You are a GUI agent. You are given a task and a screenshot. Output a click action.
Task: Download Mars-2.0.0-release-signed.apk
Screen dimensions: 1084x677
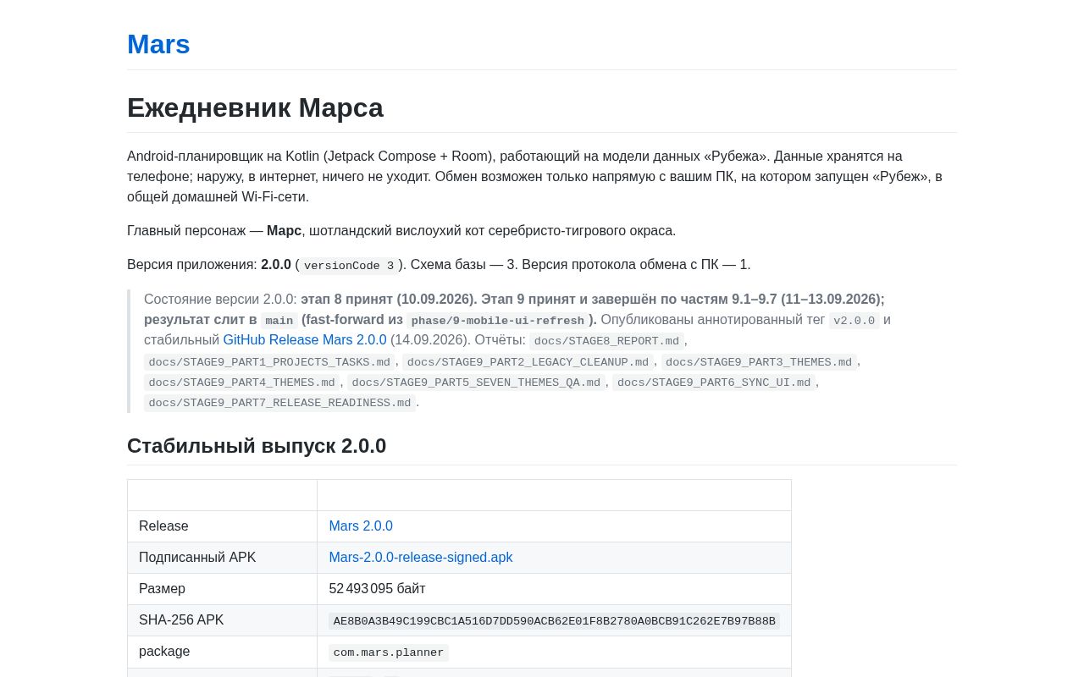(421, 558)
